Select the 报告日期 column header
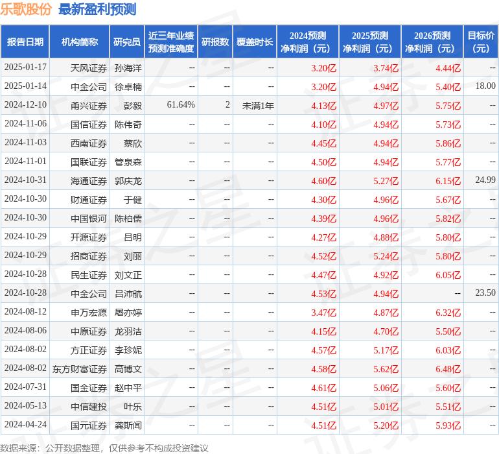 [x=25, y=42]
